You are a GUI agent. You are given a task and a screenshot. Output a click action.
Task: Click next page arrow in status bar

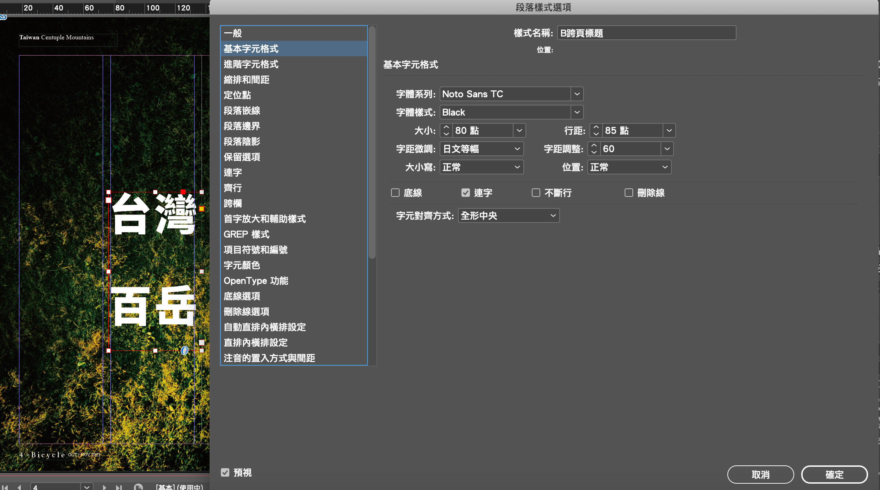click(104, 487)
